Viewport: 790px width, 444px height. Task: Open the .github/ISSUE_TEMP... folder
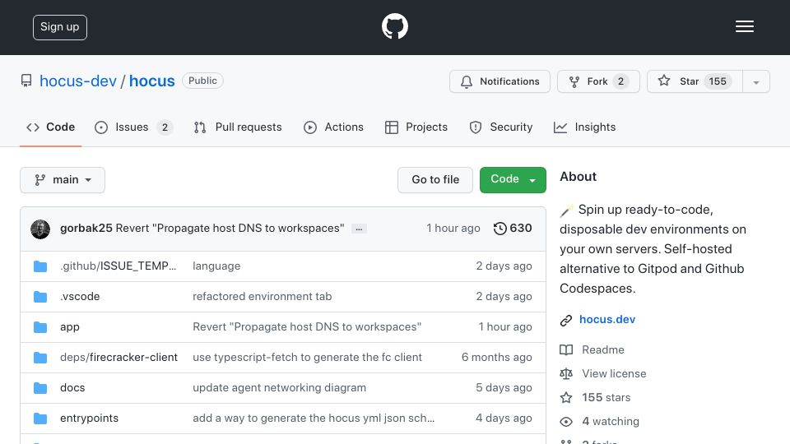[x=118, y=266]
